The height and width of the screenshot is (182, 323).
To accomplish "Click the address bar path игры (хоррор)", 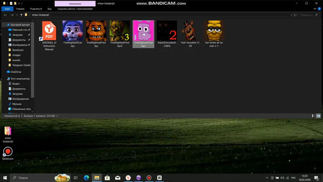I will tap(41, 15).
